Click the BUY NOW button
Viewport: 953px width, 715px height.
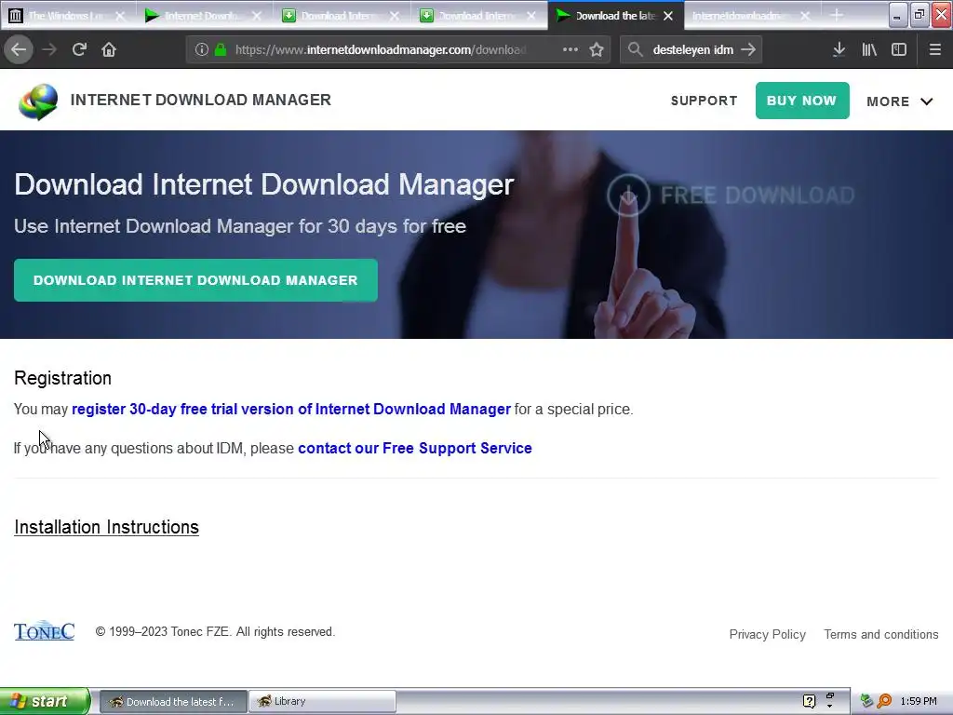(x=802, y=101)
